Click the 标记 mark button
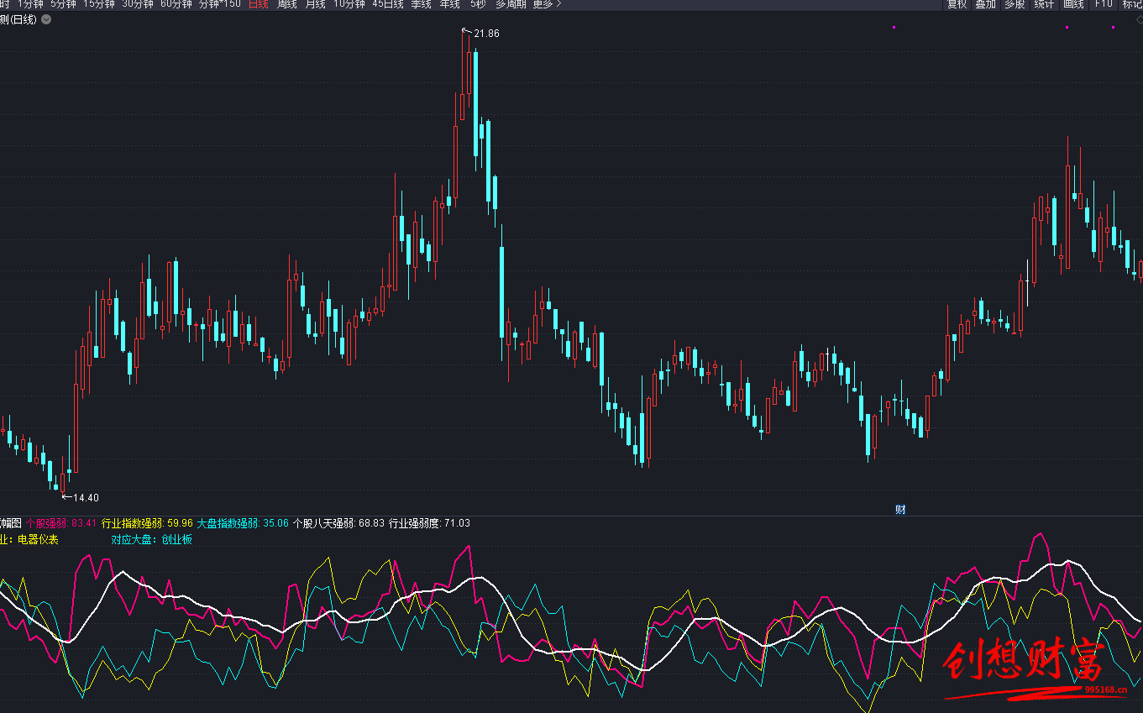 (1132, 4)
